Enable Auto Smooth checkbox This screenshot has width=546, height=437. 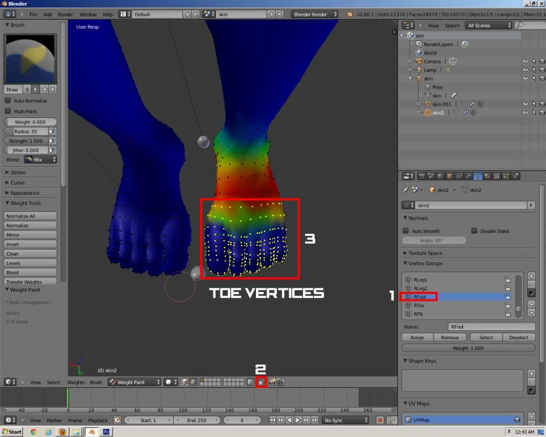pos(406,231)
